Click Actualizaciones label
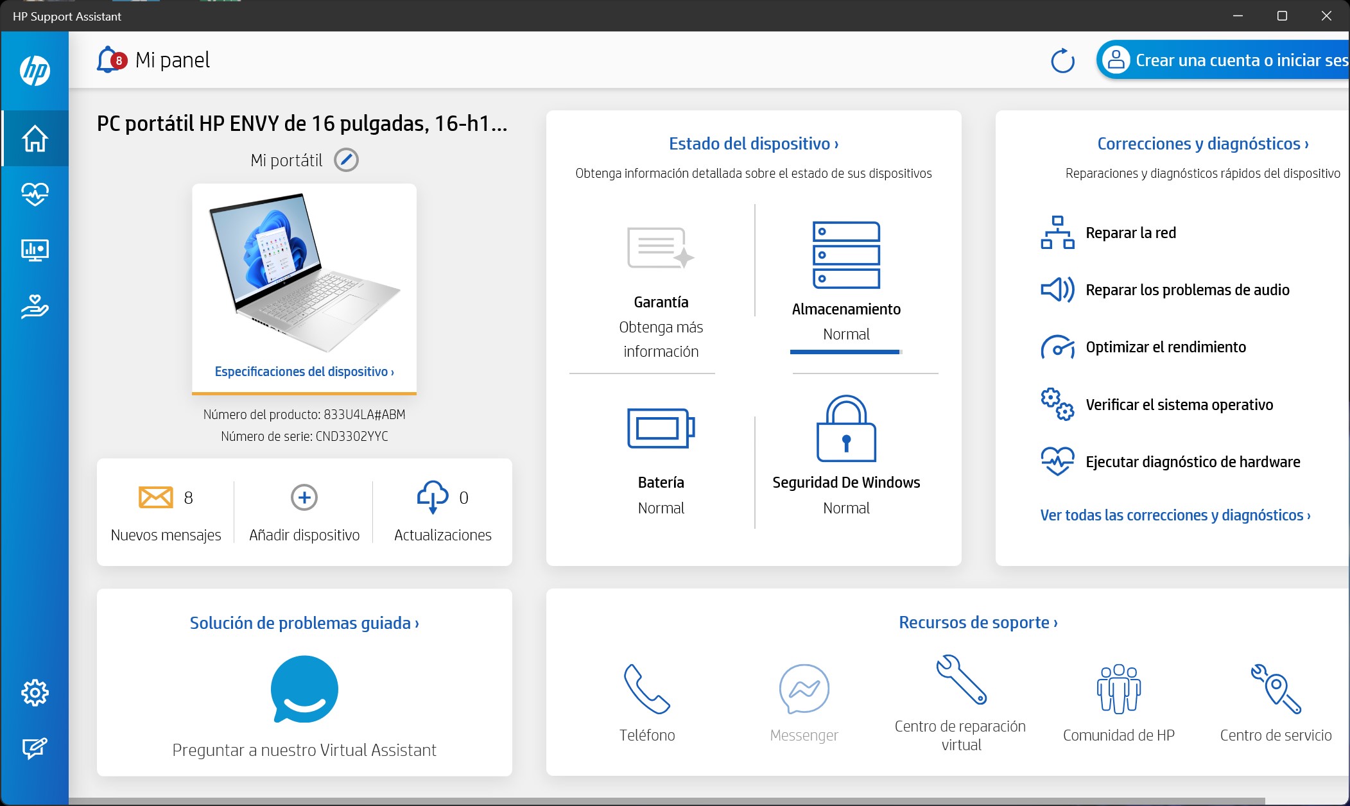This screenshot has width=1350, height=806. tap(443, 535)
